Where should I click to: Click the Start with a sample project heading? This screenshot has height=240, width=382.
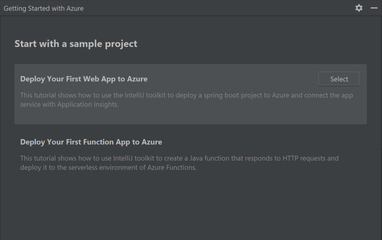(x=76, y=44)
